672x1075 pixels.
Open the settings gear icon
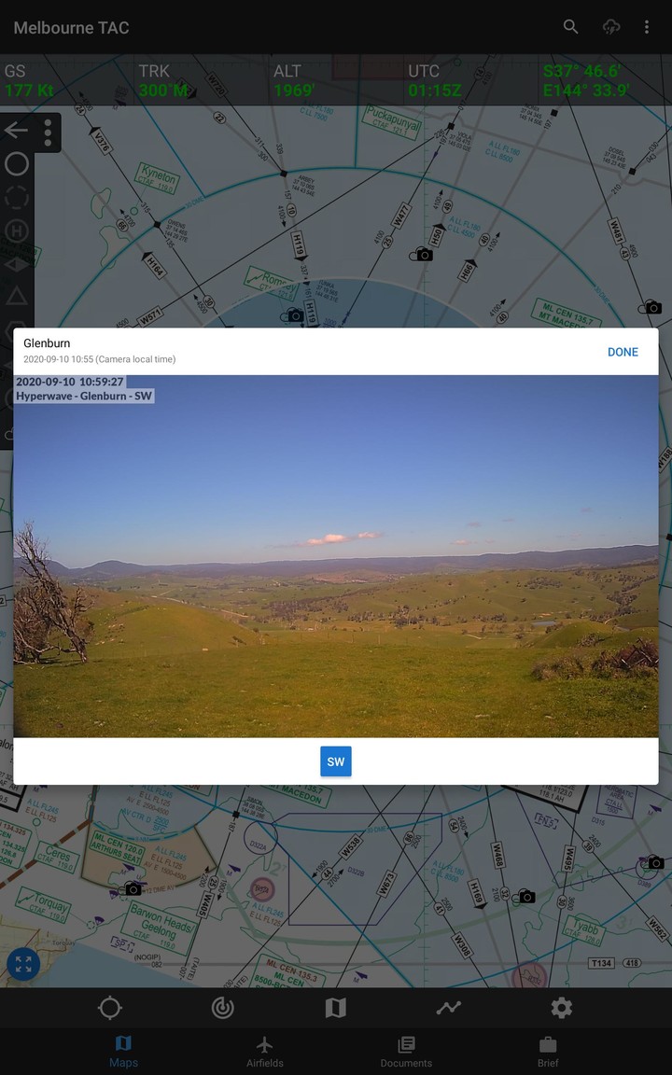[x=561, y=1008]
